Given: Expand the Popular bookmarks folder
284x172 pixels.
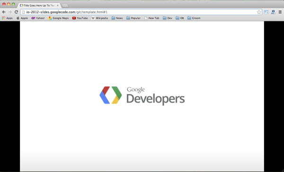Looking at the screenshot, I should pyautogui.click(x=133, y=18).
